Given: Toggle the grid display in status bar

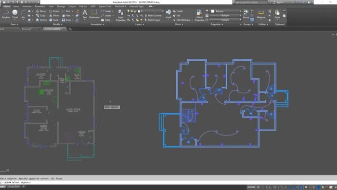Looking at the screenshot, I should pyautogui.click(x=259, y=187).
